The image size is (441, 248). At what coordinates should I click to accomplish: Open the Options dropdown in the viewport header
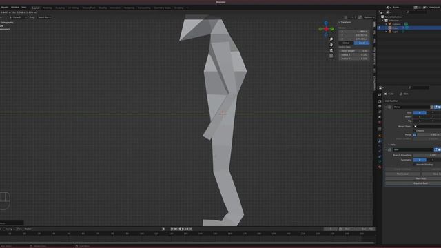pyautogui.click(x=369, y=17)
